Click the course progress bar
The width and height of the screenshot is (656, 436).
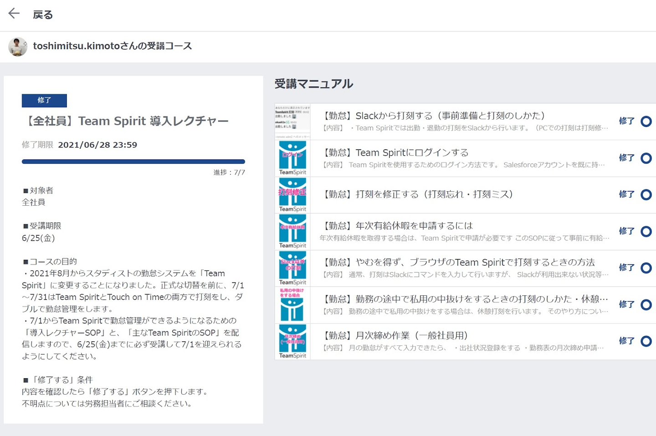coord(133,162)
